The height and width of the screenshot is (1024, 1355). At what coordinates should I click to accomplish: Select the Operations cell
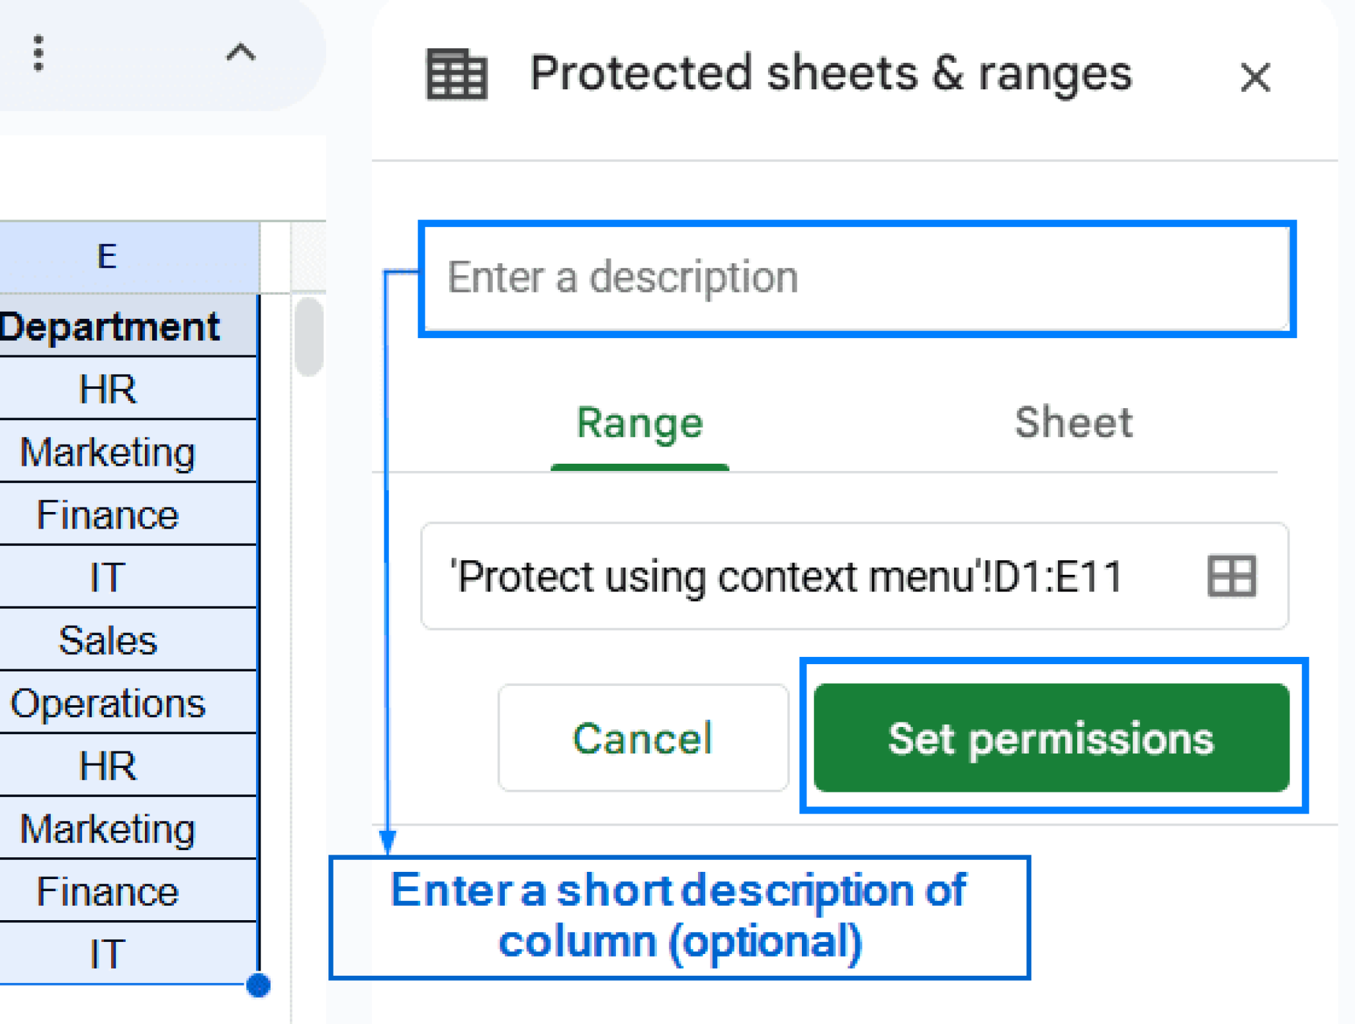(108, 703)
